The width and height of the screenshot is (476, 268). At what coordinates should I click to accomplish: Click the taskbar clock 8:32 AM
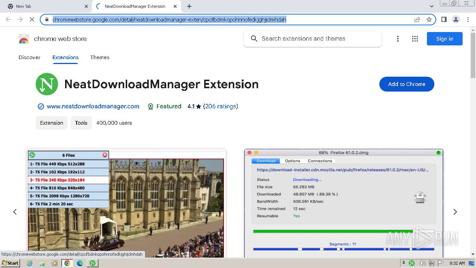point(457,263)
